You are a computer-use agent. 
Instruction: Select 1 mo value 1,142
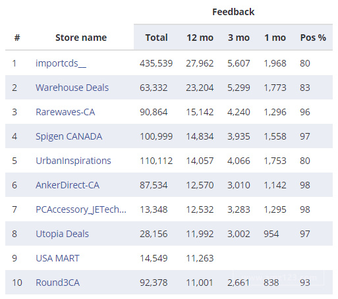click(275, 185)
